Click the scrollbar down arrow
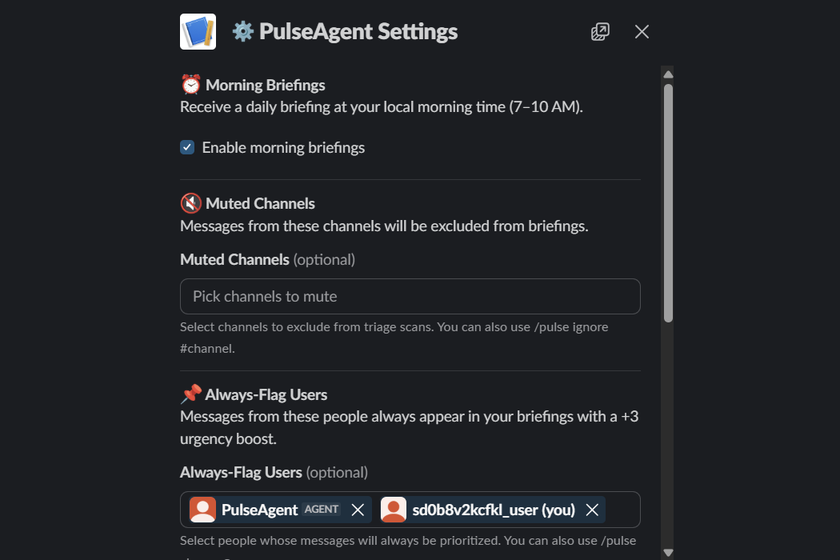Image resolution: width=840 pixels, height=560 pixels. 668,553
